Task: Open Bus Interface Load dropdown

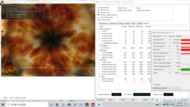Action: click(170, 60)
